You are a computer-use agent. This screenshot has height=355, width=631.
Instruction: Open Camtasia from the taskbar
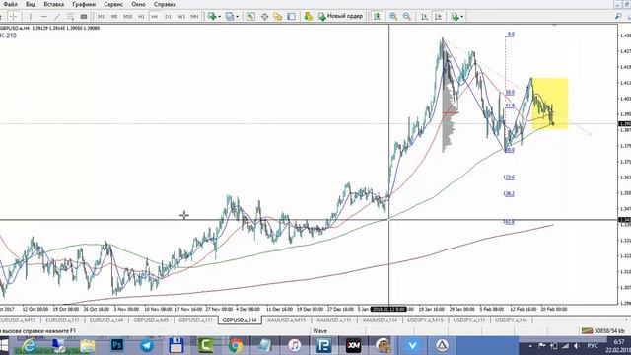click(x=206, y=345)
